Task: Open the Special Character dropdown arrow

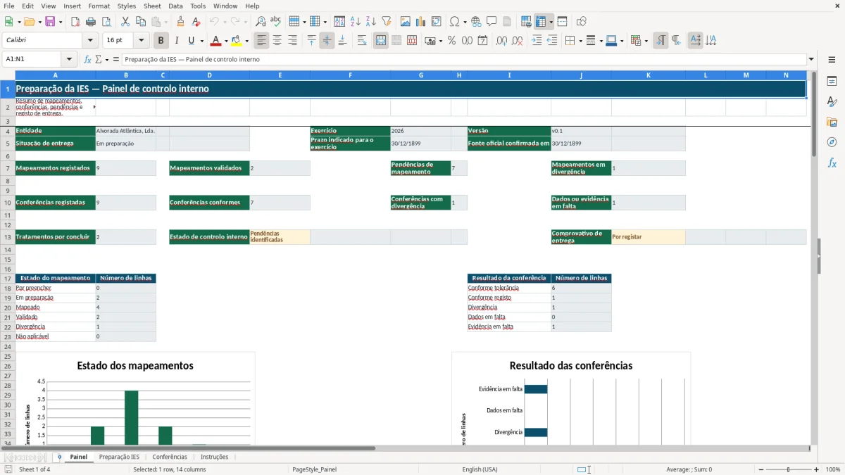Action: 464,22
